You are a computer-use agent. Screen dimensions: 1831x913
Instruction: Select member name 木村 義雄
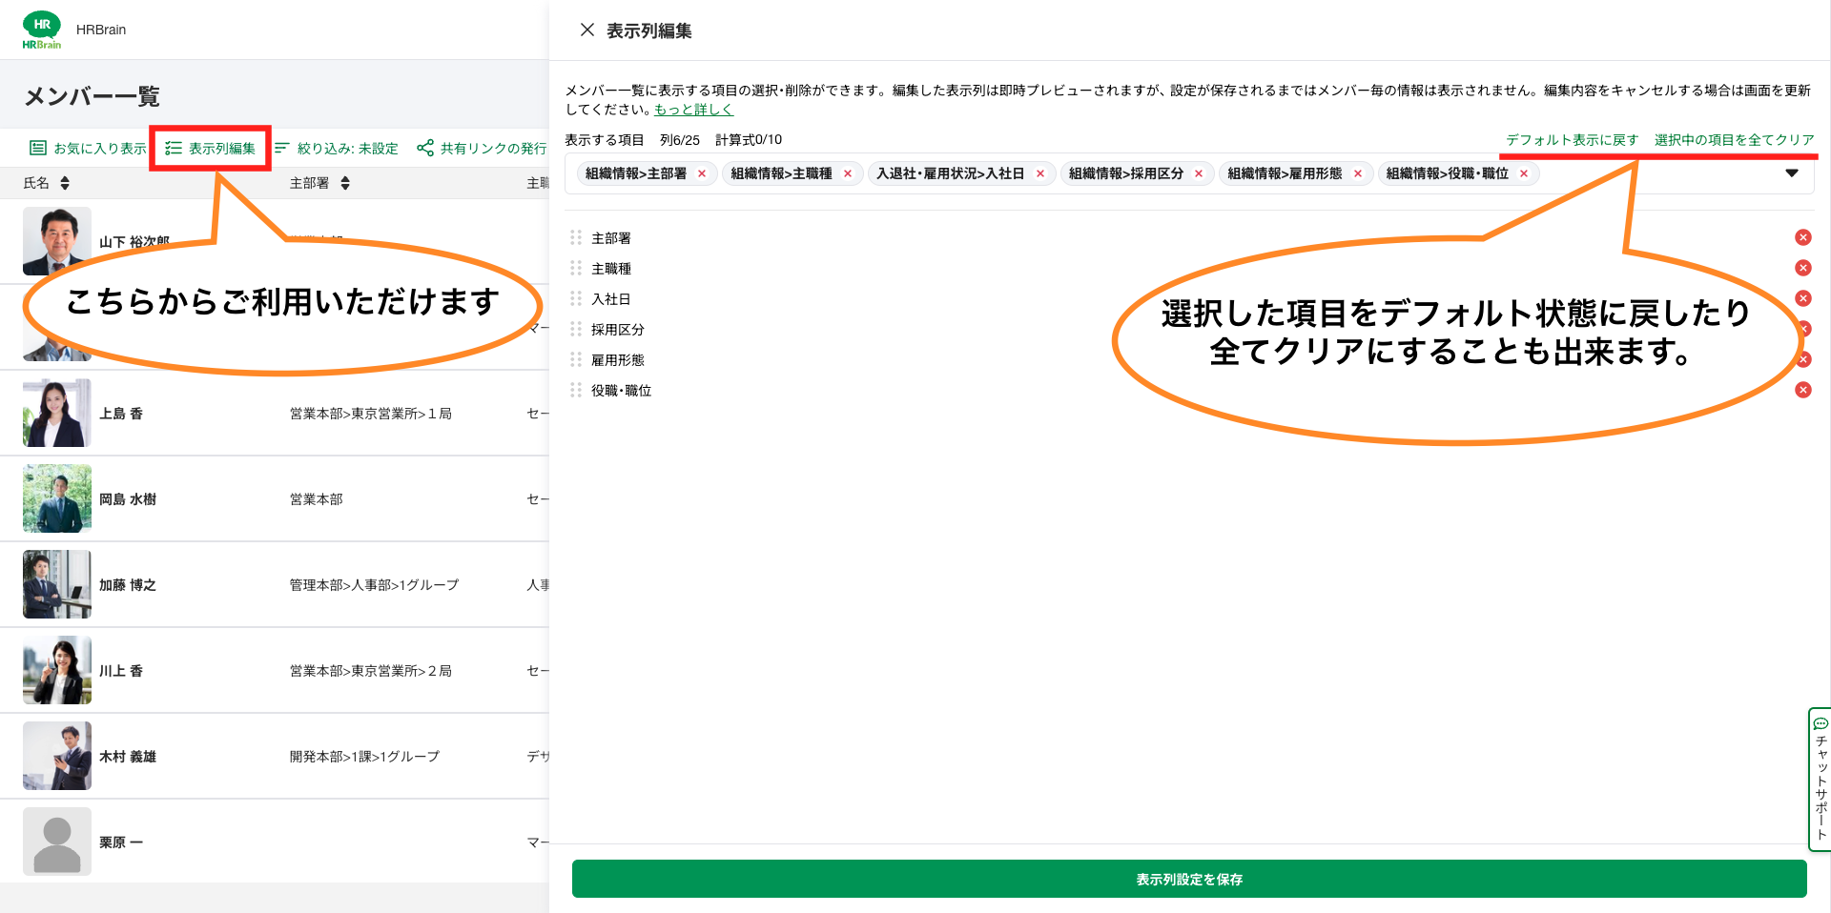[x=128, y=757]
